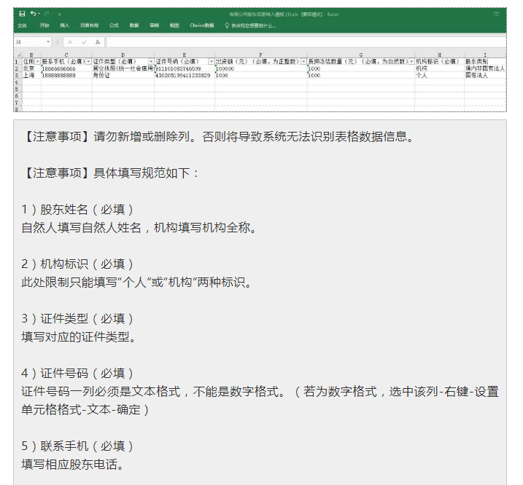Select the cell containing 上海
The height and width of the screenshot is (485, 523).
31,75
